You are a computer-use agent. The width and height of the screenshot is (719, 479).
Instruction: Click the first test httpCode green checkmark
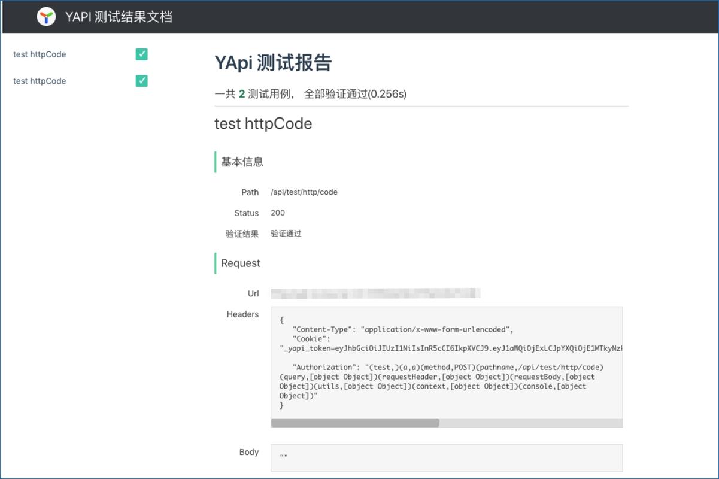[x=142, y=54]
